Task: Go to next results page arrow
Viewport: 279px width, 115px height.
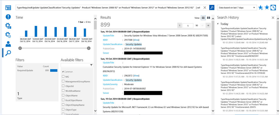Action: pos(208,25)
